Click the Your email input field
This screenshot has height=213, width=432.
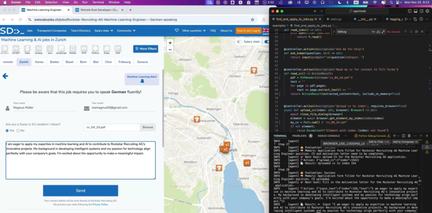123,108
